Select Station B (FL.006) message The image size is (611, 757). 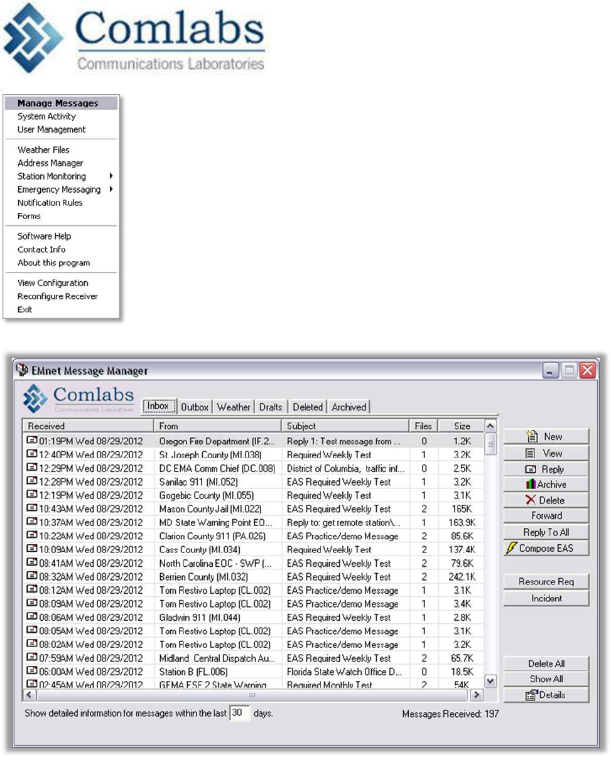[254, 672]
